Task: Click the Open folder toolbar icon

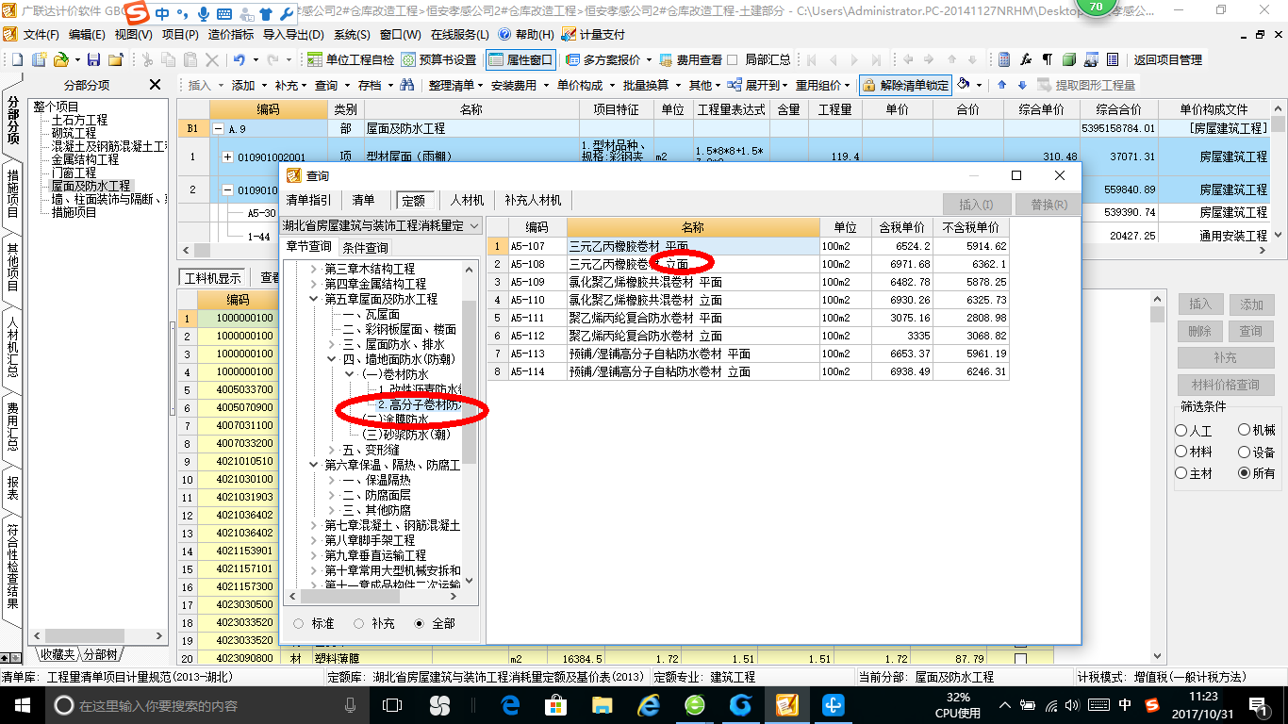Action: pos(60,59)
